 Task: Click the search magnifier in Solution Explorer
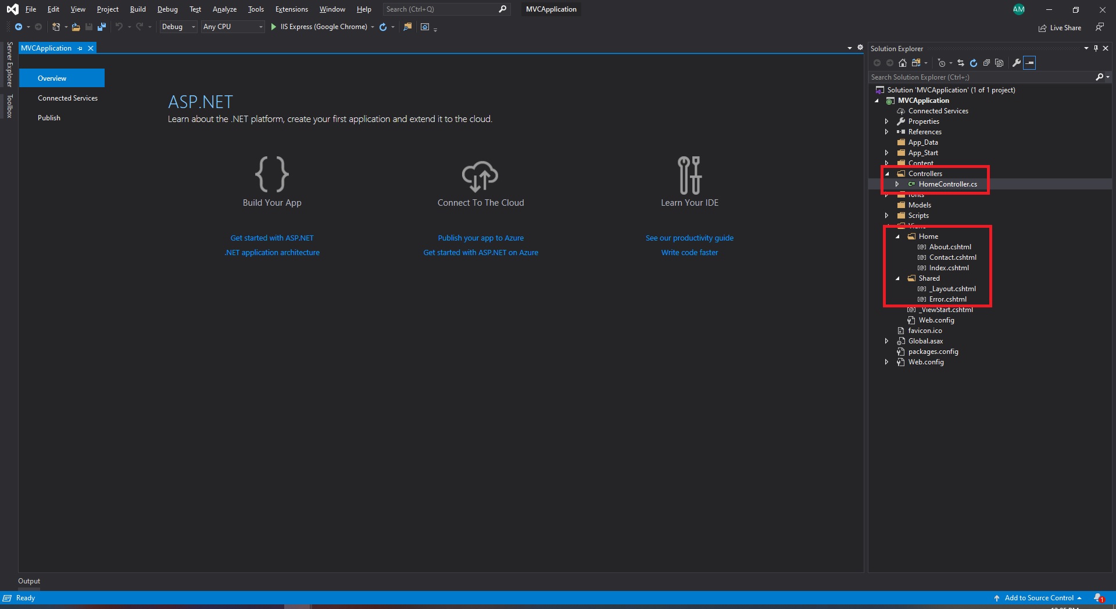(x=1099, y=77)
